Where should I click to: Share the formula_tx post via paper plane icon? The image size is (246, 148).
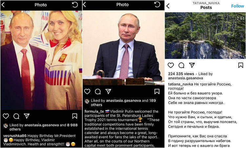point(108,91)
